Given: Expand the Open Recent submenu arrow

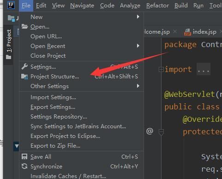Looking at the screenshot, I should (138, 46).
